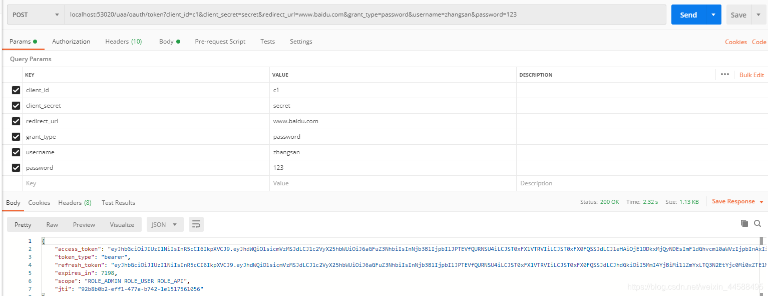Viewport: 768px width, 296px height.
Task: Click the grant_type value cell reading password
Action: click(393, 137)
